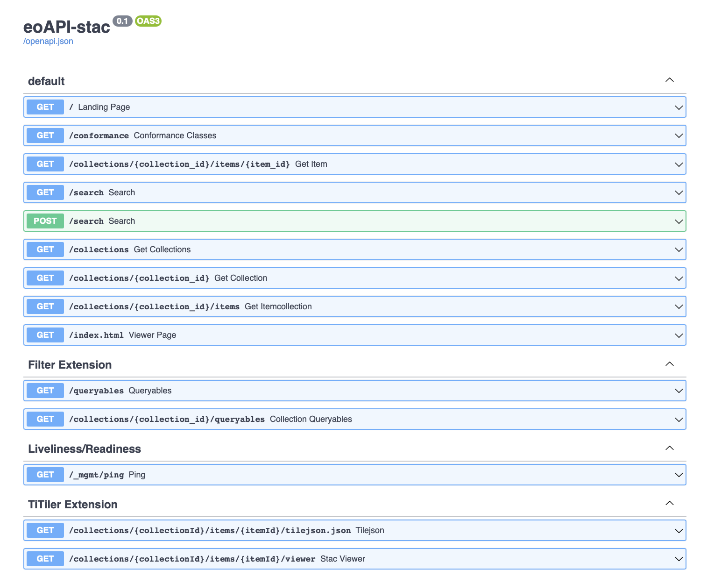Expand the POST /search endpoint chevron
Image resolution: width=707 pixels, height=584 pixels.
click(679, 221)
